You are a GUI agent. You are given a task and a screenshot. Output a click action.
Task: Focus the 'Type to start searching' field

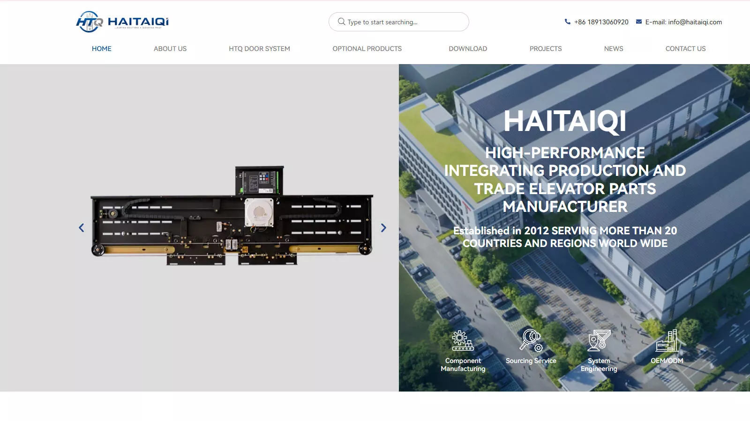click(x=399, y=22)
